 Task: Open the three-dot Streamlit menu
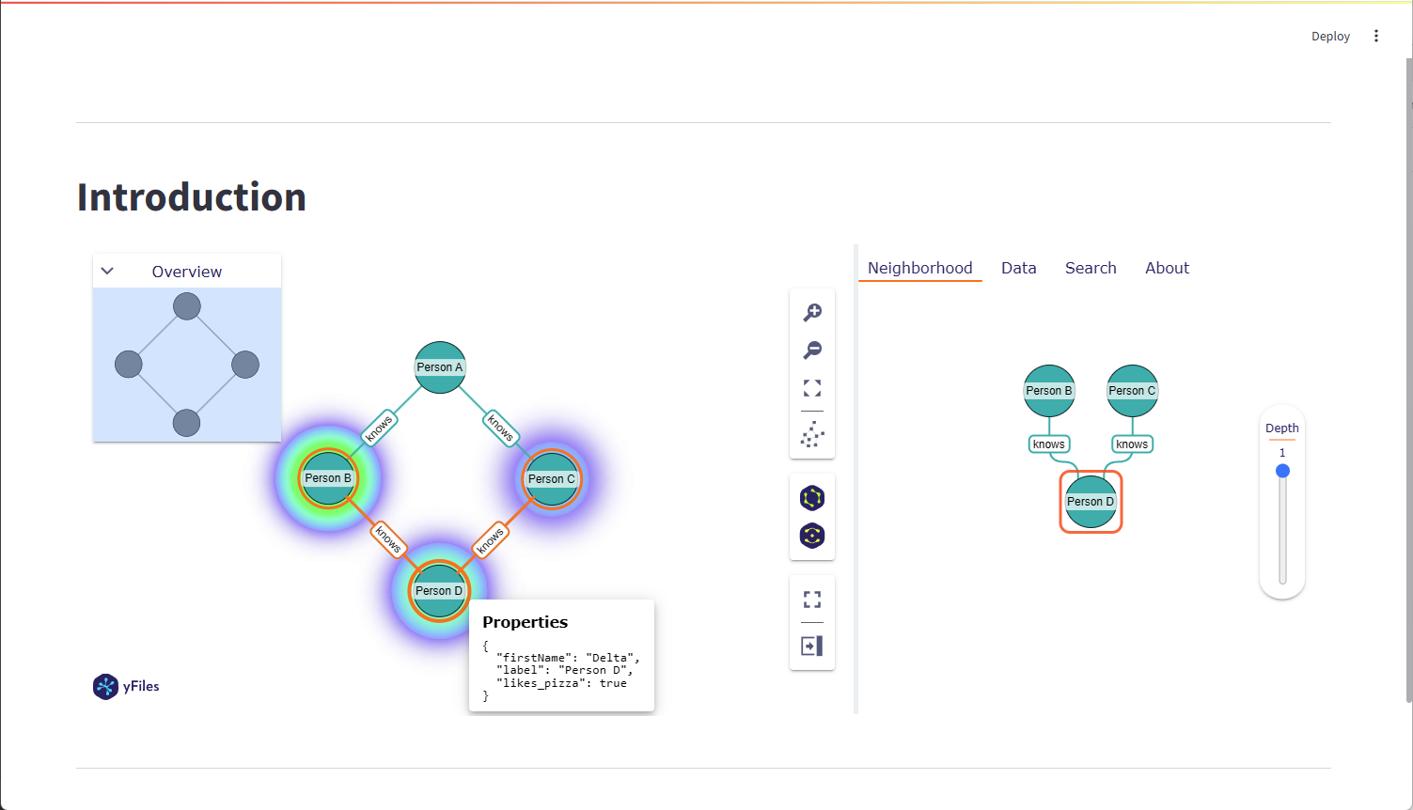coord(1376,36)
